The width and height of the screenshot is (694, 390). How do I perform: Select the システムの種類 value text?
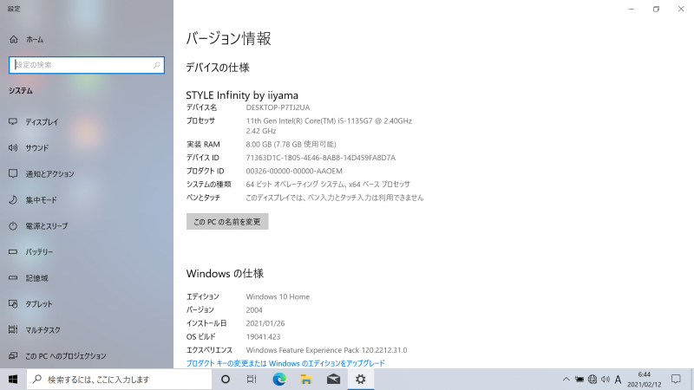[x=328, y=185]
